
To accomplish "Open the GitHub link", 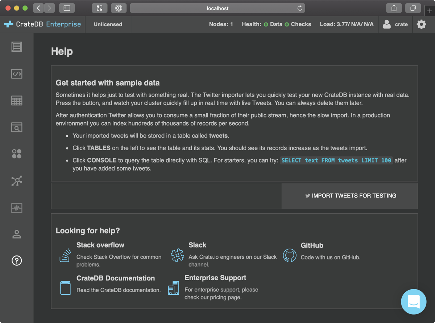I will (312, 245).
